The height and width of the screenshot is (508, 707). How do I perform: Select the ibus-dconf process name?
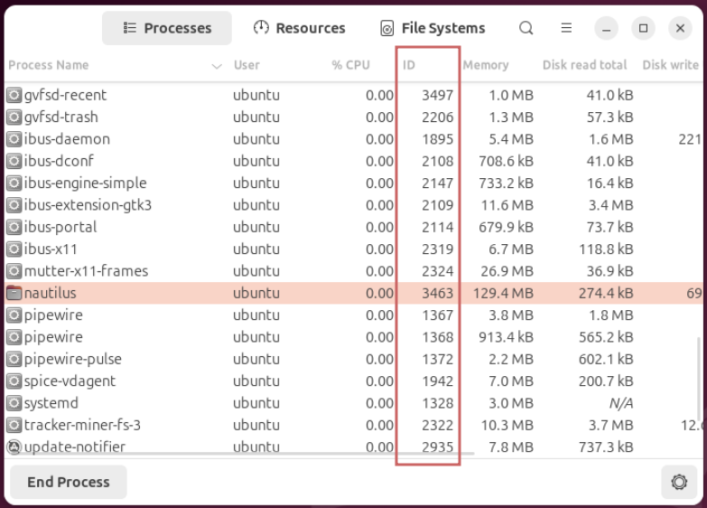[59, 161]
